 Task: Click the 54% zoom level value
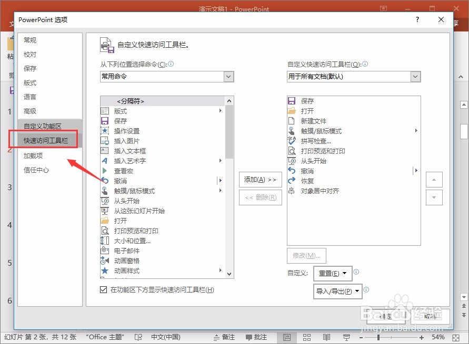[438, 337]
